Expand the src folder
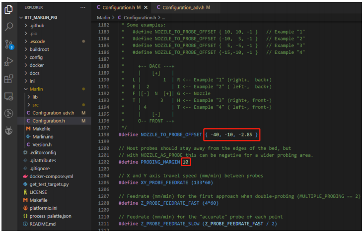This screenshot has width=363, height=232. (36, 105)
